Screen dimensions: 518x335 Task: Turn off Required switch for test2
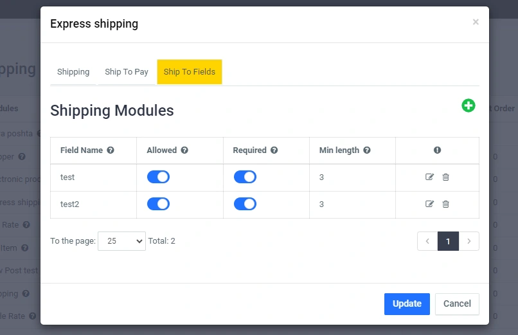click(x=245, y=204)
